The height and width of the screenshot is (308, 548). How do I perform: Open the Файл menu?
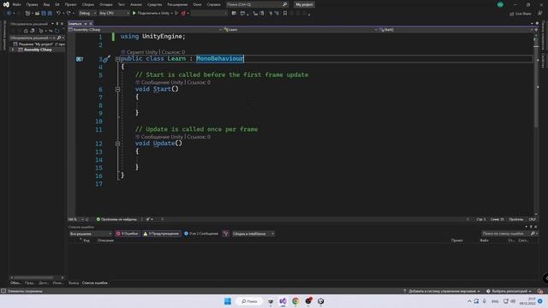[x=16, y=4]
